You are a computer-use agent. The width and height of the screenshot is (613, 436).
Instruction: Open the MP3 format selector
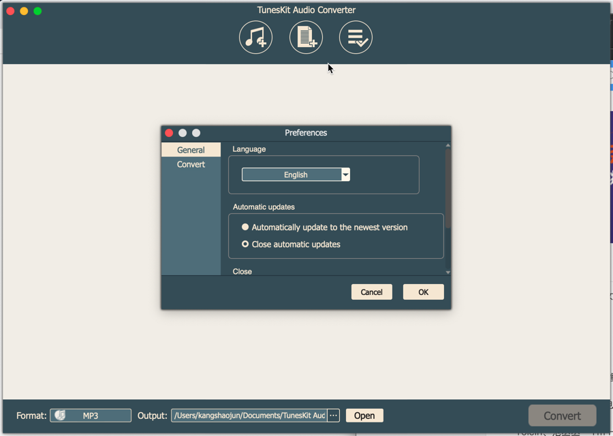[x=91, y=416]
